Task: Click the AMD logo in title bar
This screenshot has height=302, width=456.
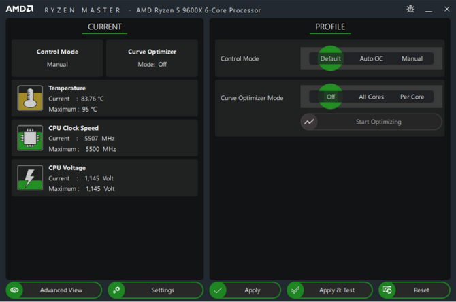Action: 20,9
